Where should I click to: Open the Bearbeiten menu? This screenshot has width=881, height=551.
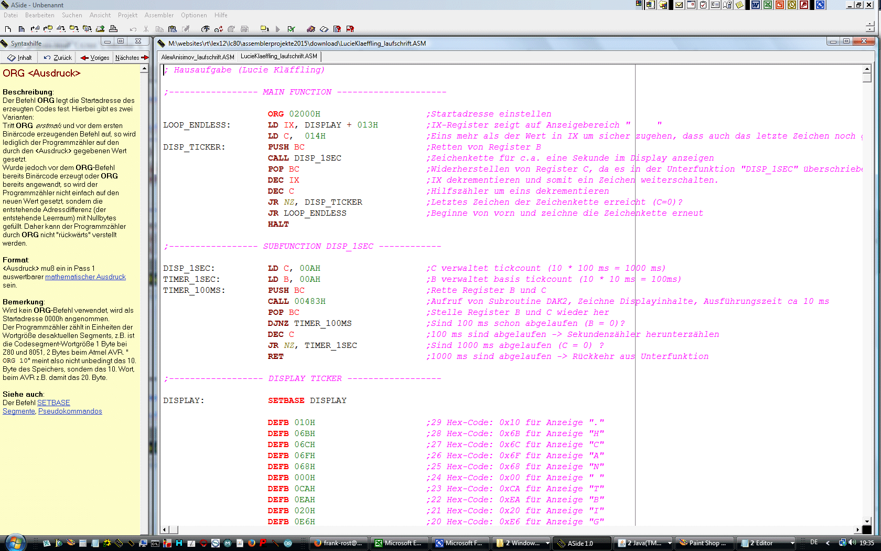tap(40, 15)
